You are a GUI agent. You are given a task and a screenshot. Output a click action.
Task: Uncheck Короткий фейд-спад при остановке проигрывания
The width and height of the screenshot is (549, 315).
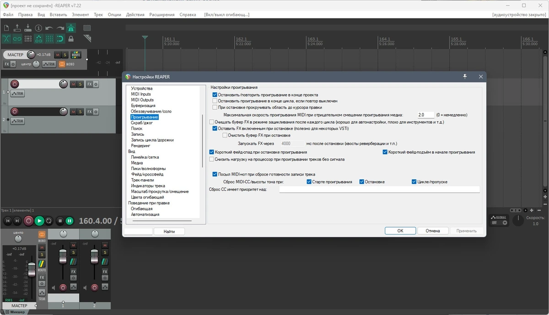tap(211, 152)
